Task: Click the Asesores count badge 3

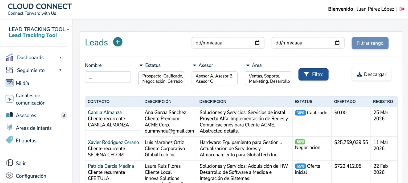Action: (x=63, y=115)
